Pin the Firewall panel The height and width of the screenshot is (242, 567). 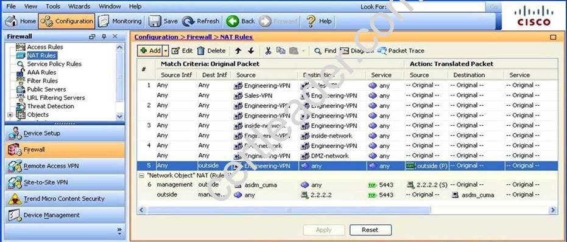click(104, 36)
